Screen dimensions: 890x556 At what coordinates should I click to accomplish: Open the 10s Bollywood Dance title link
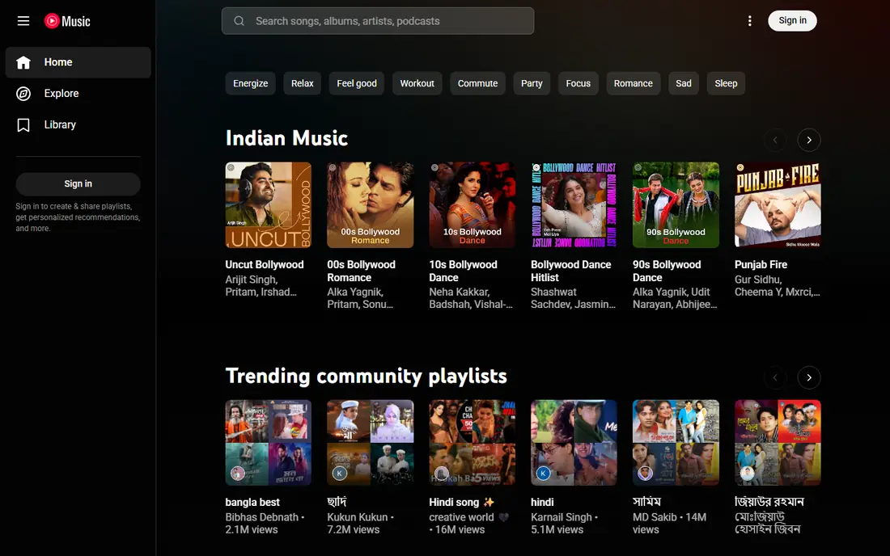point(463,271)
